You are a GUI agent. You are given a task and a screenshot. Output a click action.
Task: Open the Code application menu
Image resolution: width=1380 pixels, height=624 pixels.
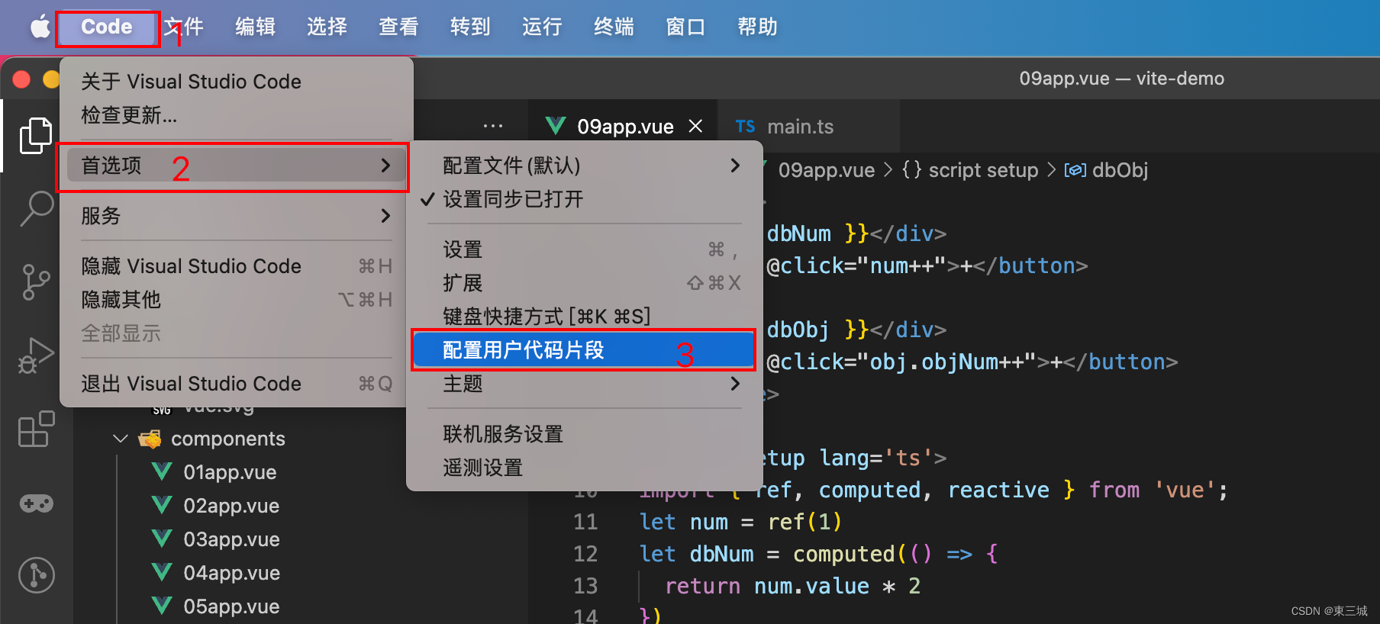point(107,27)
